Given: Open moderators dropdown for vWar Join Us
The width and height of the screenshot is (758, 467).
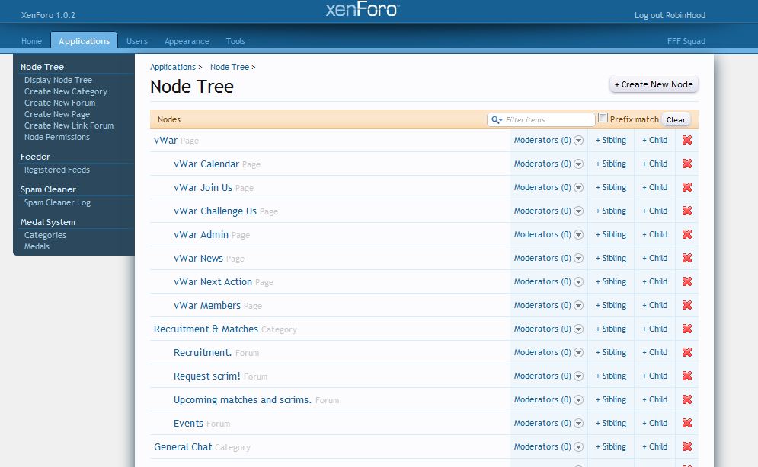Looking at the screenshot, I should tap(579, 188).
